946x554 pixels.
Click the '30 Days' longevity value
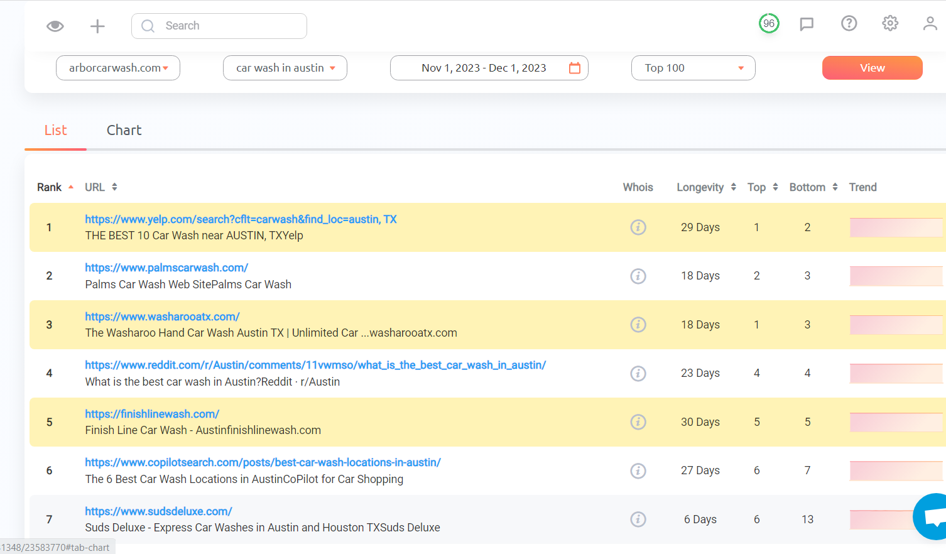pos(700,422)
